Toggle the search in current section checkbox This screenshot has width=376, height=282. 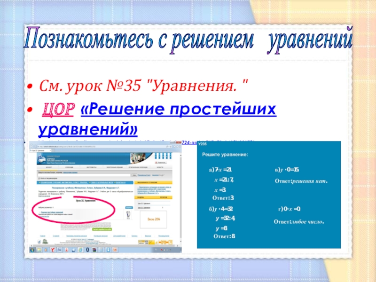pos(39,179)
